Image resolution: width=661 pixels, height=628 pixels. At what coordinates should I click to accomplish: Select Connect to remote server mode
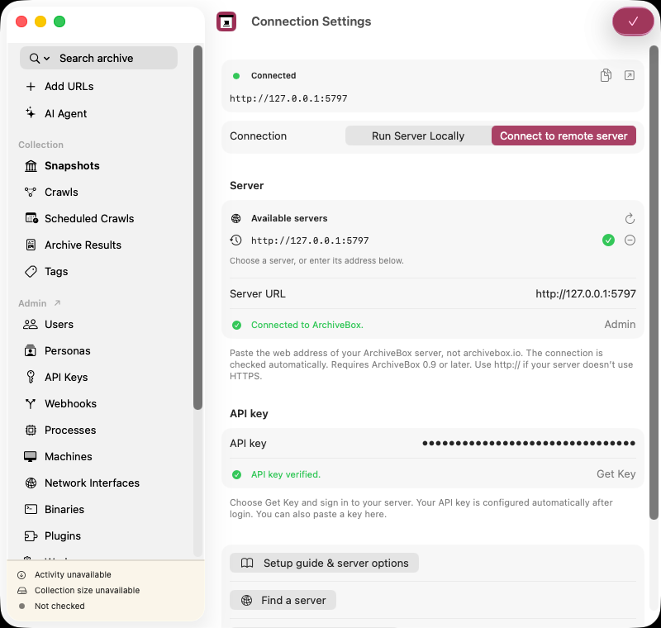click(564, 136)
